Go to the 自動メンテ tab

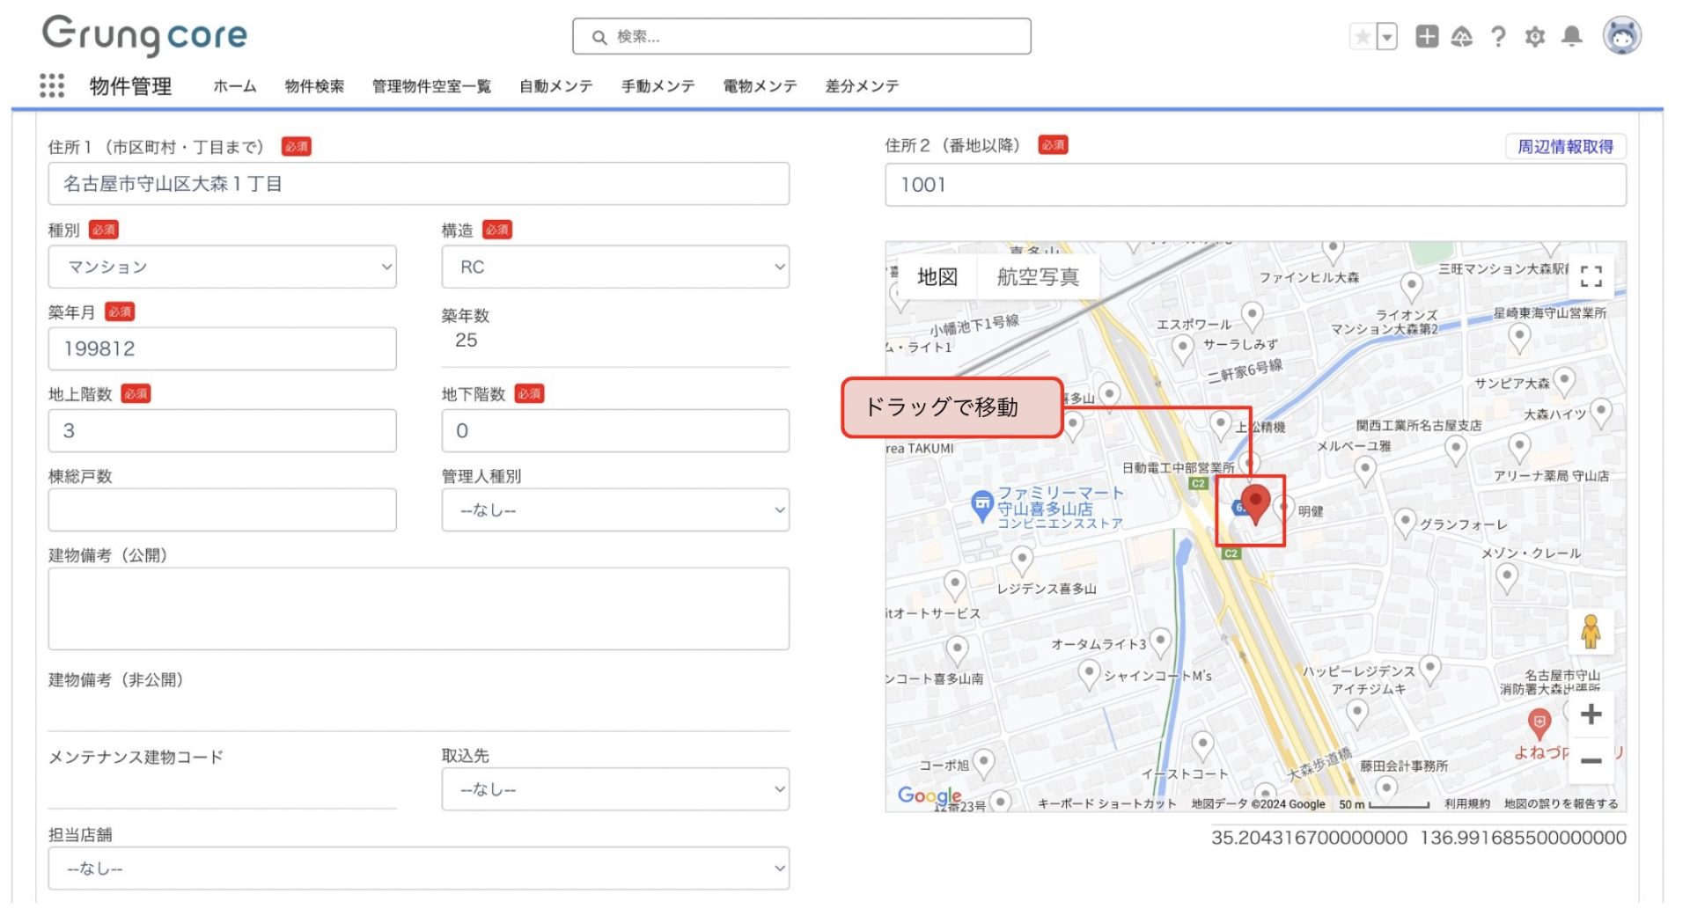pos(555,86)
